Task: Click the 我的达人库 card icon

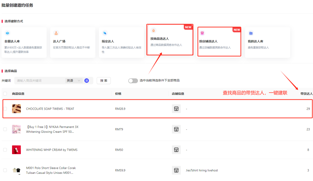Action: click(x=251, y=33)
